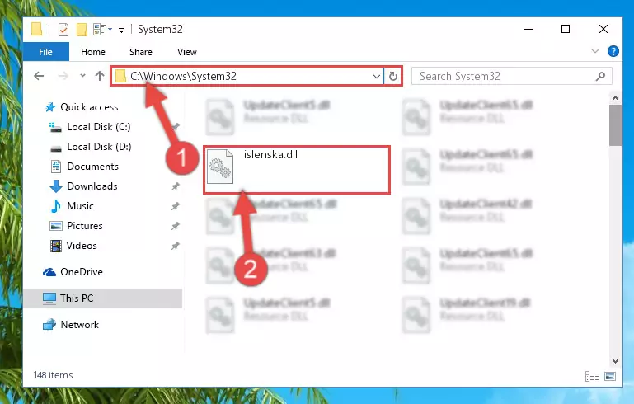This screenshot has height=404, width=634.
Task: Click the search magnifier icon
Action: tap(600, 76)
